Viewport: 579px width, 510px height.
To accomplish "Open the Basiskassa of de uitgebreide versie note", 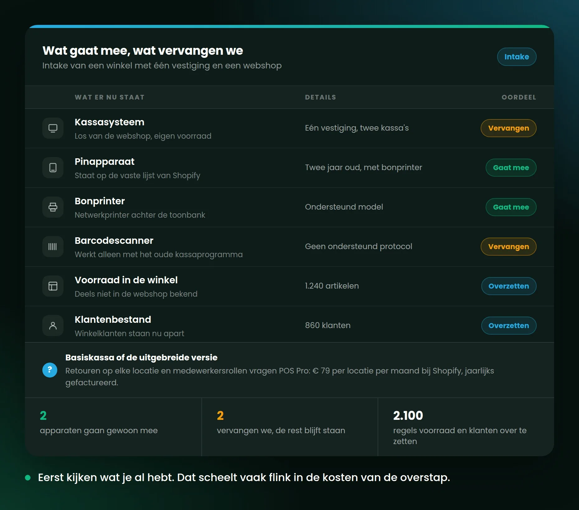I will [x=289, y=370].
